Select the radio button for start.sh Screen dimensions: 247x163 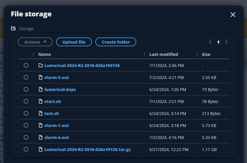coord(26,101)
